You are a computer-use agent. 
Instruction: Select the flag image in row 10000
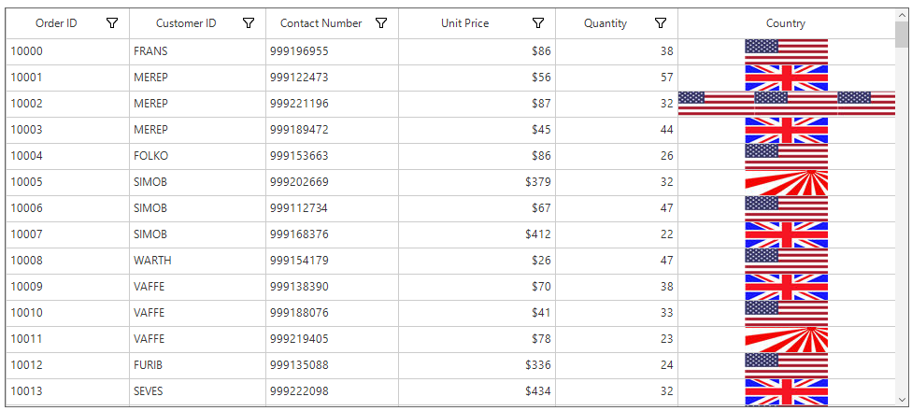pos(787,51)
